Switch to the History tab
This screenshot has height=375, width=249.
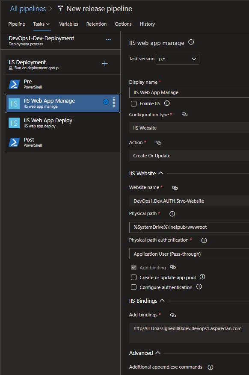(x=147, y=24)
